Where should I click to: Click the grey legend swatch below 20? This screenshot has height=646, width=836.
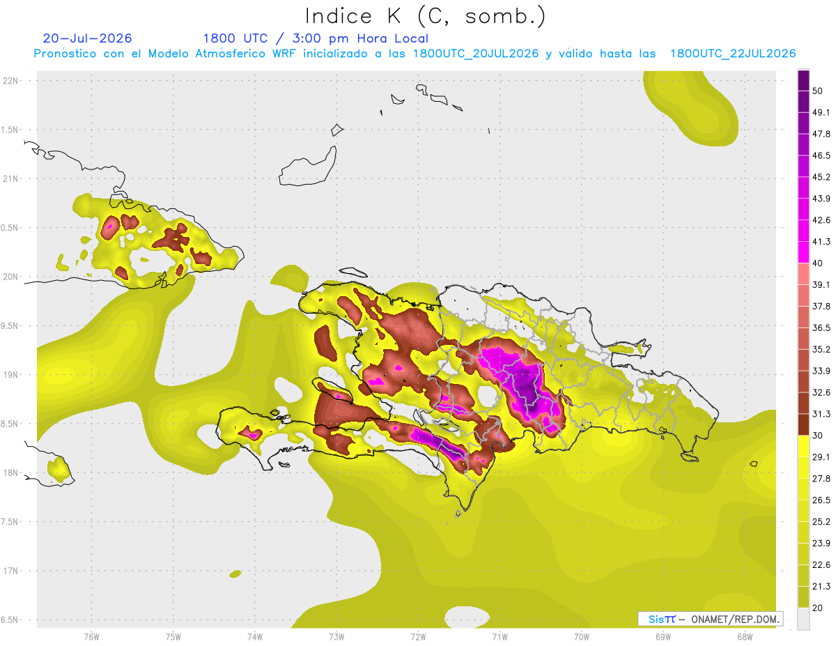click(803, 618)
